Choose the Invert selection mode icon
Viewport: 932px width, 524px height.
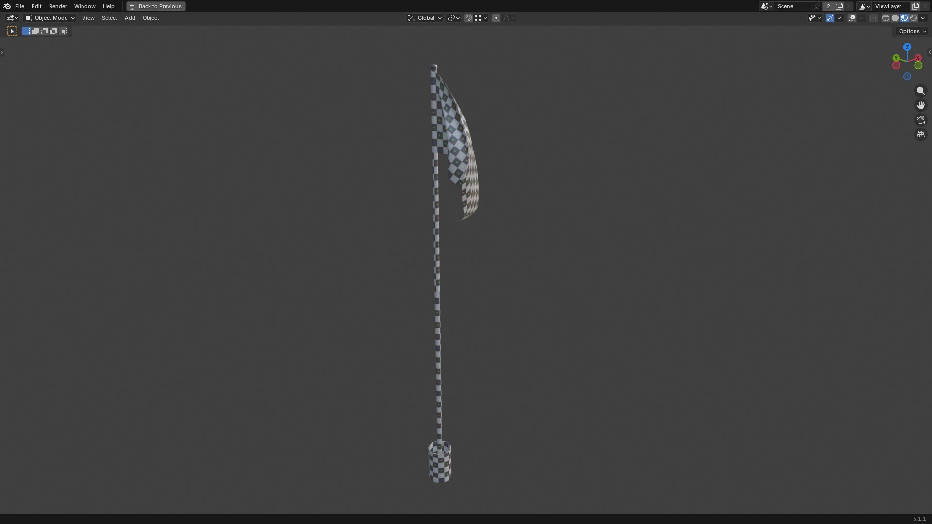(54, 31)
